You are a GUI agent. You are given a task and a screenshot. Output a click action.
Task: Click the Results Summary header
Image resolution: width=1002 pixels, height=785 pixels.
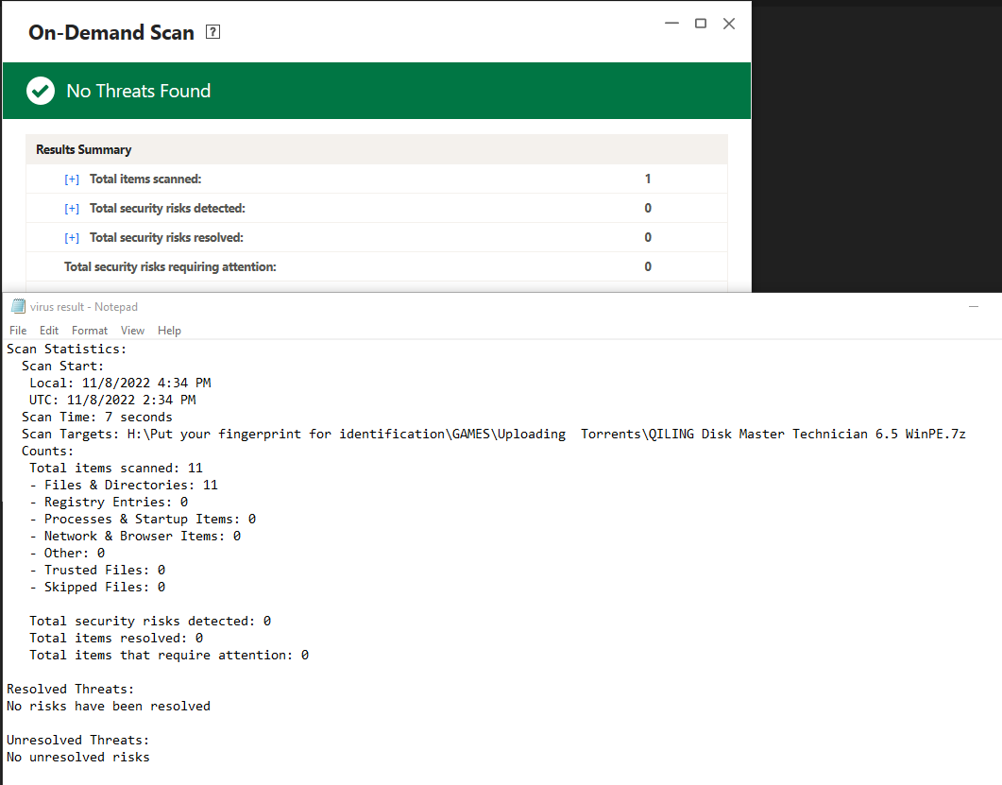tap(84, 149)
